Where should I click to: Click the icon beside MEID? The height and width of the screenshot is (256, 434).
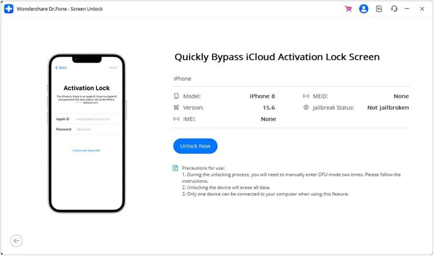pos(306,96)
